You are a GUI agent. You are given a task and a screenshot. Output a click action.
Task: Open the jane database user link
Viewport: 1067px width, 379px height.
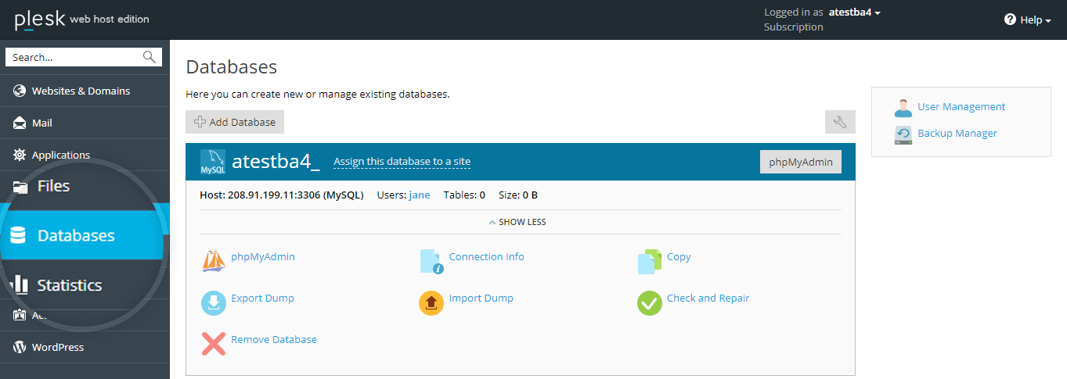420,195
